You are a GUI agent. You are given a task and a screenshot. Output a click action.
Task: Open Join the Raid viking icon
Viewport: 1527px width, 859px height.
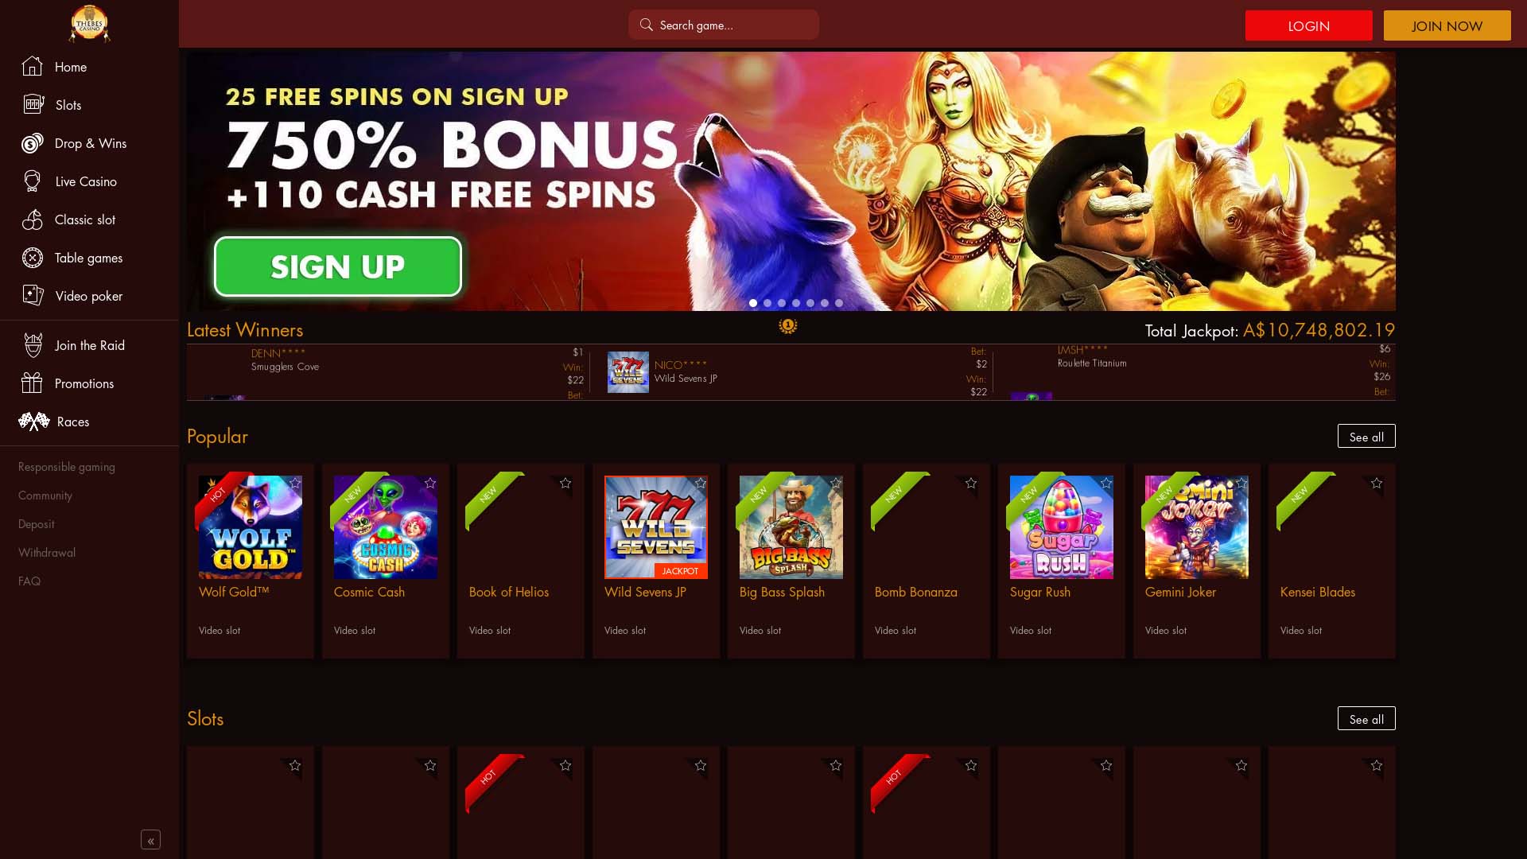tap(33, 345)
